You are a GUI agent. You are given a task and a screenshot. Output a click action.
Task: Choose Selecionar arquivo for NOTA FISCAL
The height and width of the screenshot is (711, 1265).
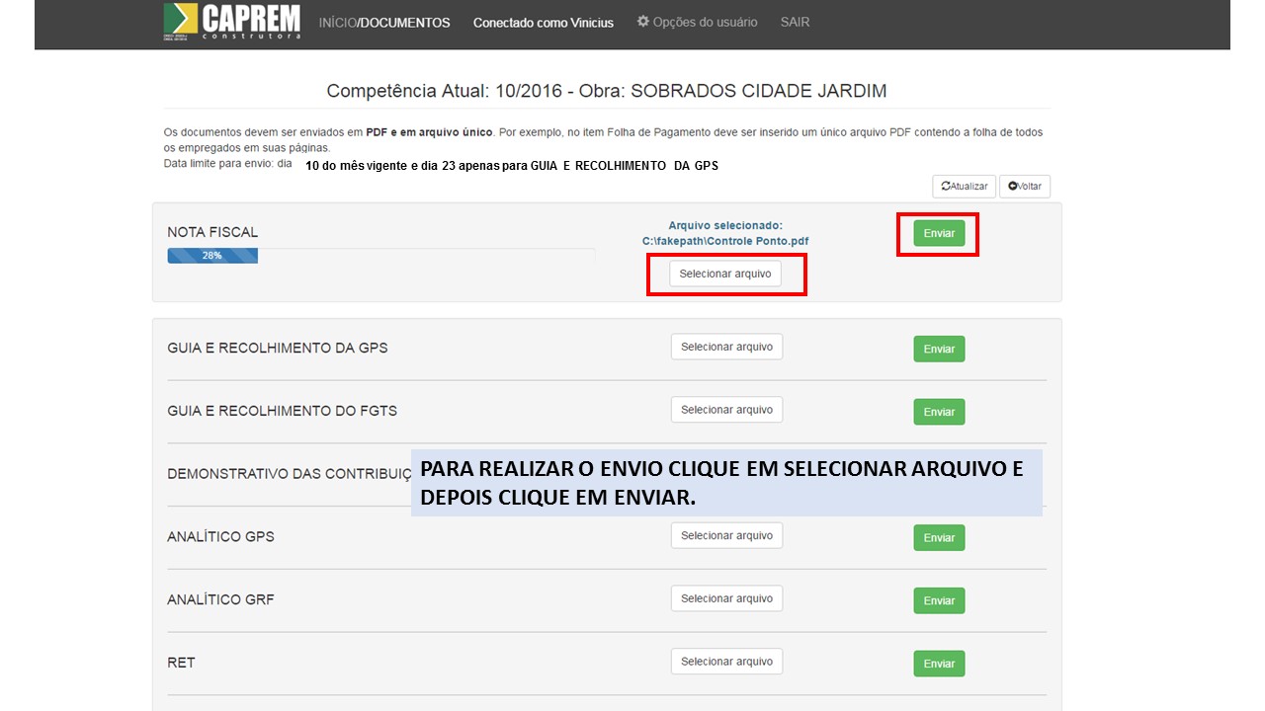tap(725, 274)
